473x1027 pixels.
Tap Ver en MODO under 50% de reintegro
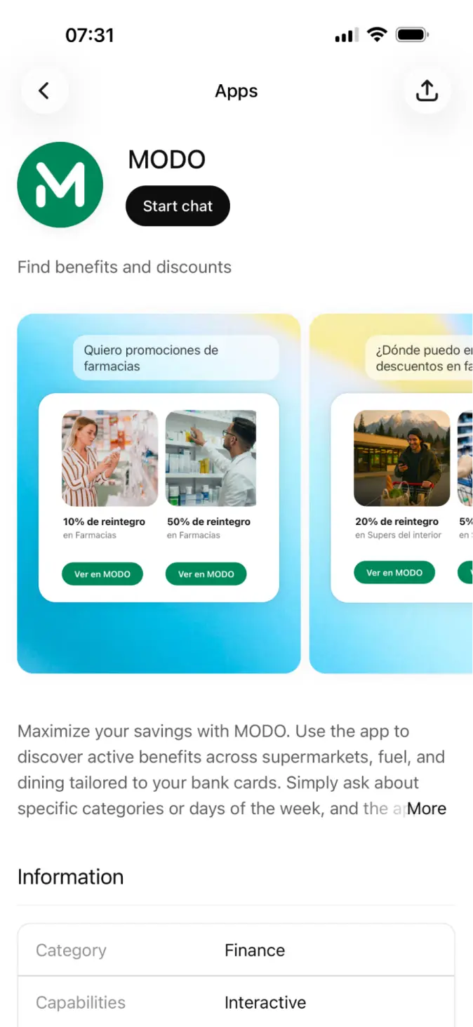(x=206, y=574)
